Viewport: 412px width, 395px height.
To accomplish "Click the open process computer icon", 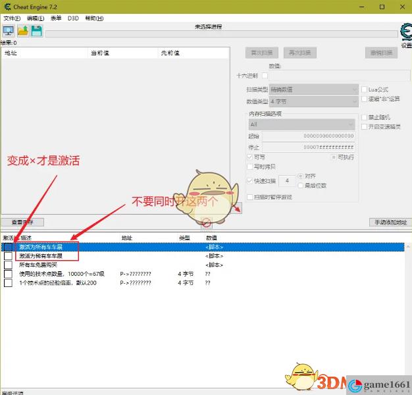I will (9, 30).
